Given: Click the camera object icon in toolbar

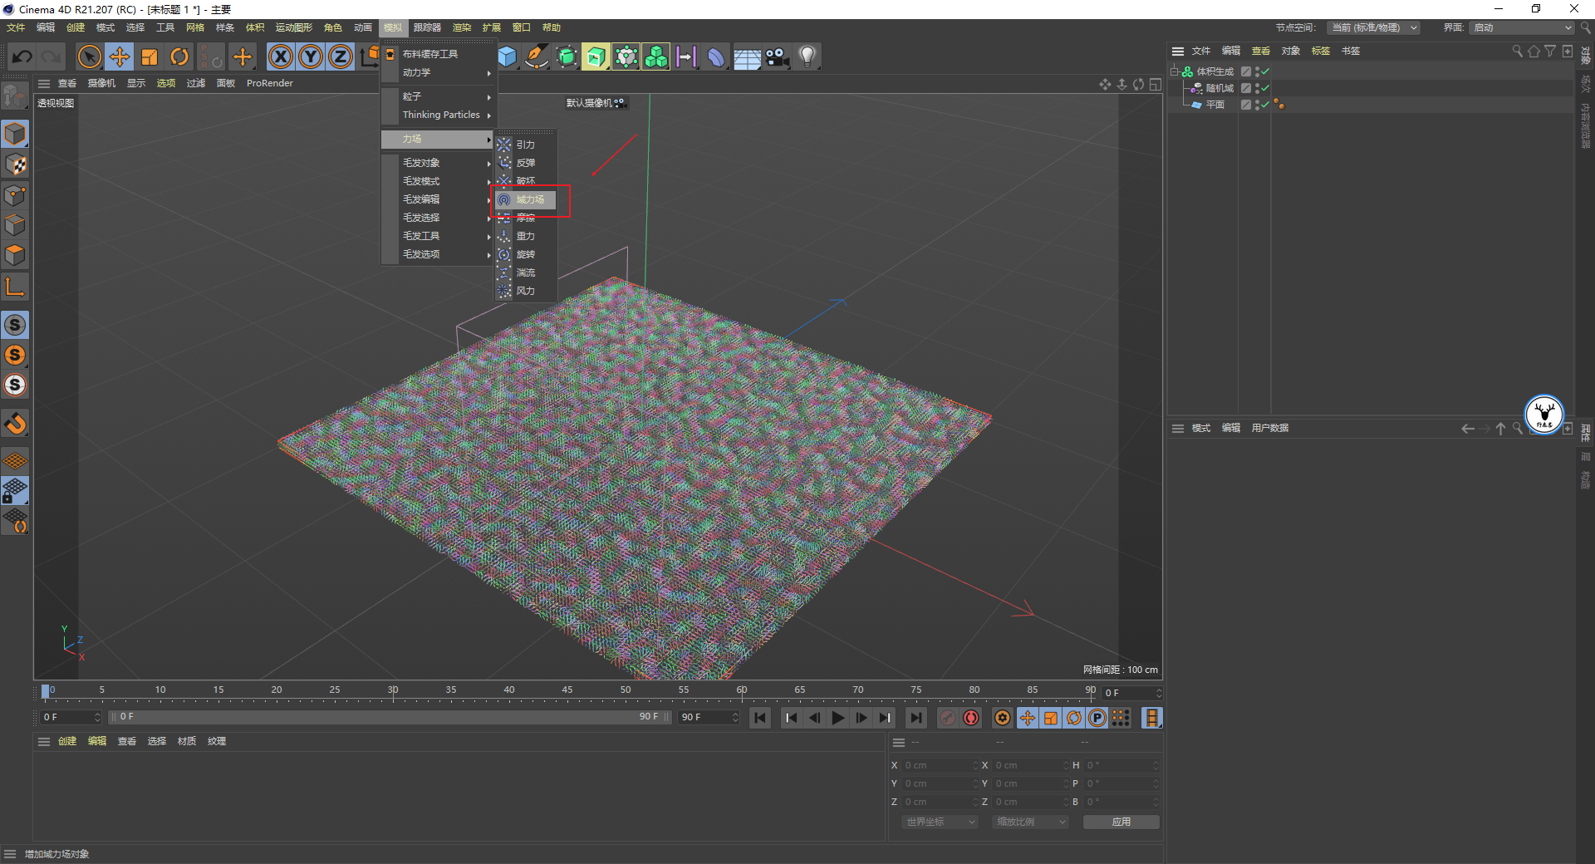Looking at the screenshot, I should [777, 57].
